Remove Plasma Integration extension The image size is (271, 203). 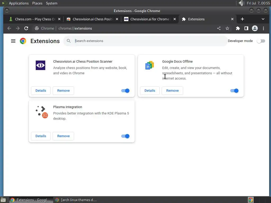(x=64, y=136)
